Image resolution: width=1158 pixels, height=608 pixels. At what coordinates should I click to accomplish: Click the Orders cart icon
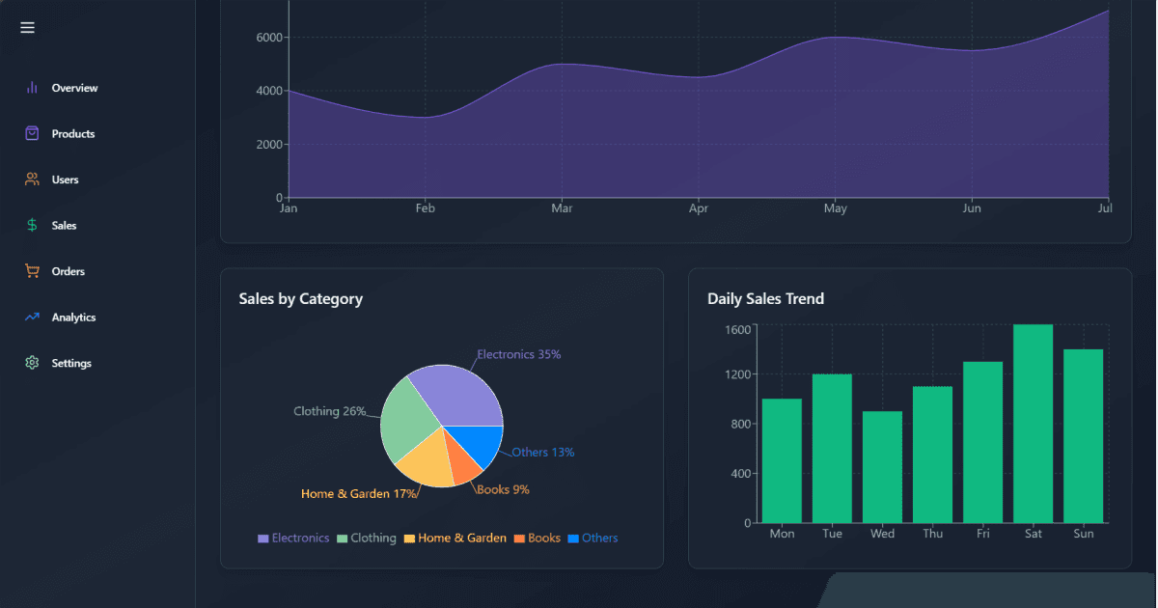tap(31, 271)
